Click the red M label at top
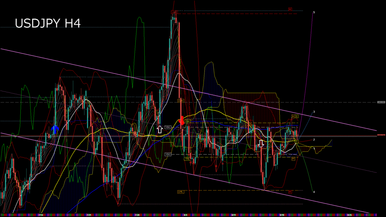Image resolution: width=386 pixels, height=217 pixels. [x=290, y=9]
